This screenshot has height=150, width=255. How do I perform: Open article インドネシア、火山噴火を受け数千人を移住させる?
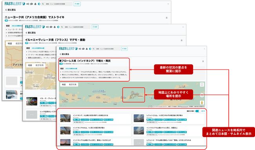(x=91, y=115)
